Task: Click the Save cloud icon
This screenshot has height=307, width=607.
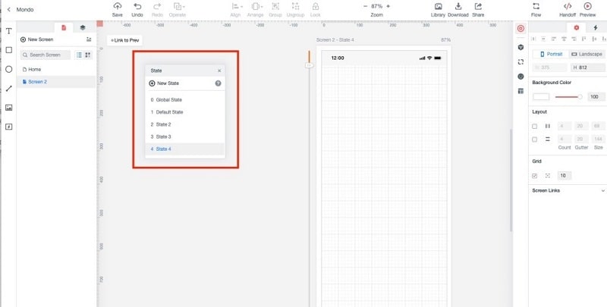Action: click(118, 6)
